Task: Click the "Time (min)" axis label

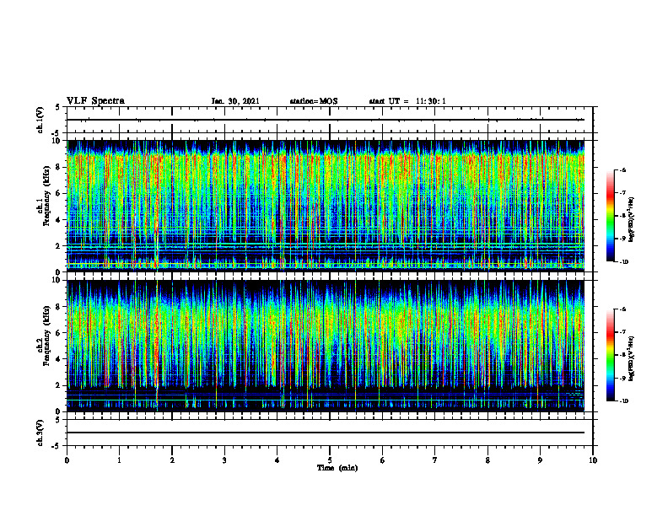Action: pos(337,468)
